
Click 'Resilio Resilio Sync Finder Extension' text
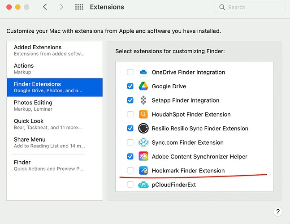pyautogui.click(x=200, y=129)
